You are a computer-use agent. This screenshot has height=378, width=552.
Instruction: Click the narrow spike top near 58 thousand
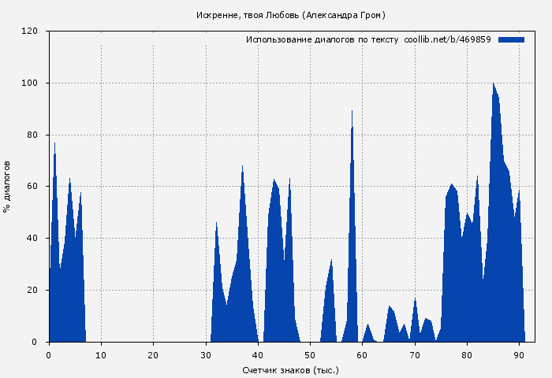point(352,113)
